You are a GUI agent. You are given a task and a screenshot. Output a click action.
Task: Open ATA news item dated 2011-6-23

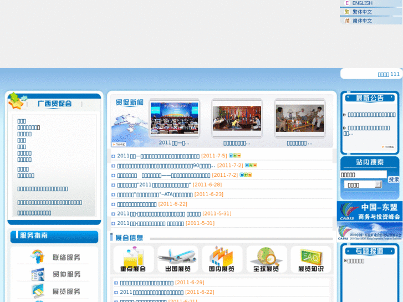pos(155,194)
